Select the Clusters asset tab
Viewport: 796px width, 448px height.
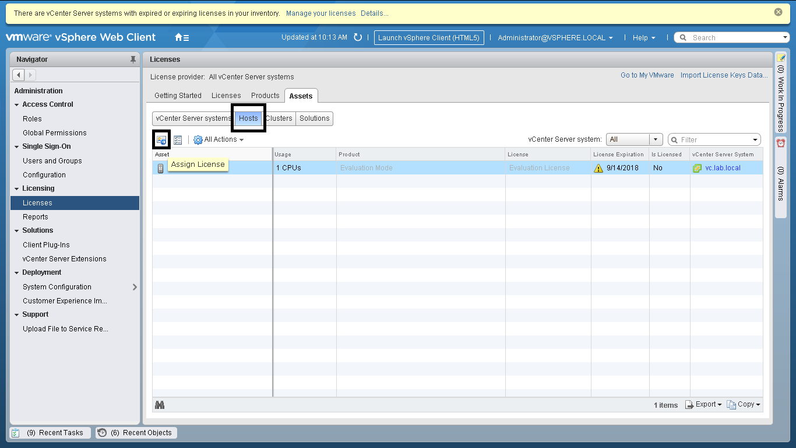279,118
